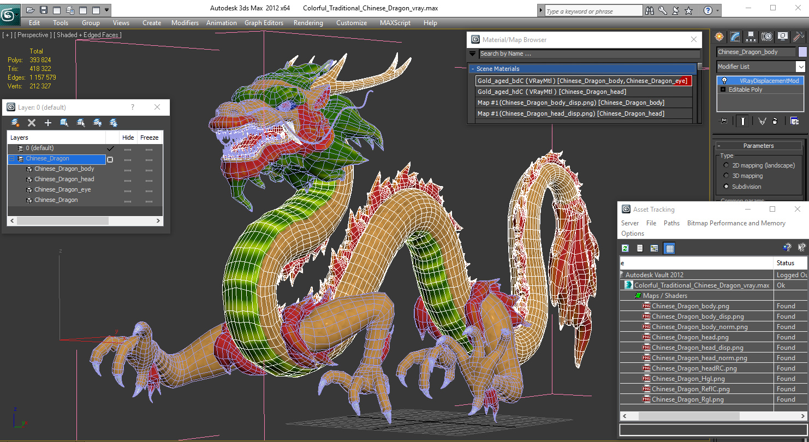Open Quick Access Toolbar customize dropdown arrow
Screen dimensions: 809x442
[106, 10]
